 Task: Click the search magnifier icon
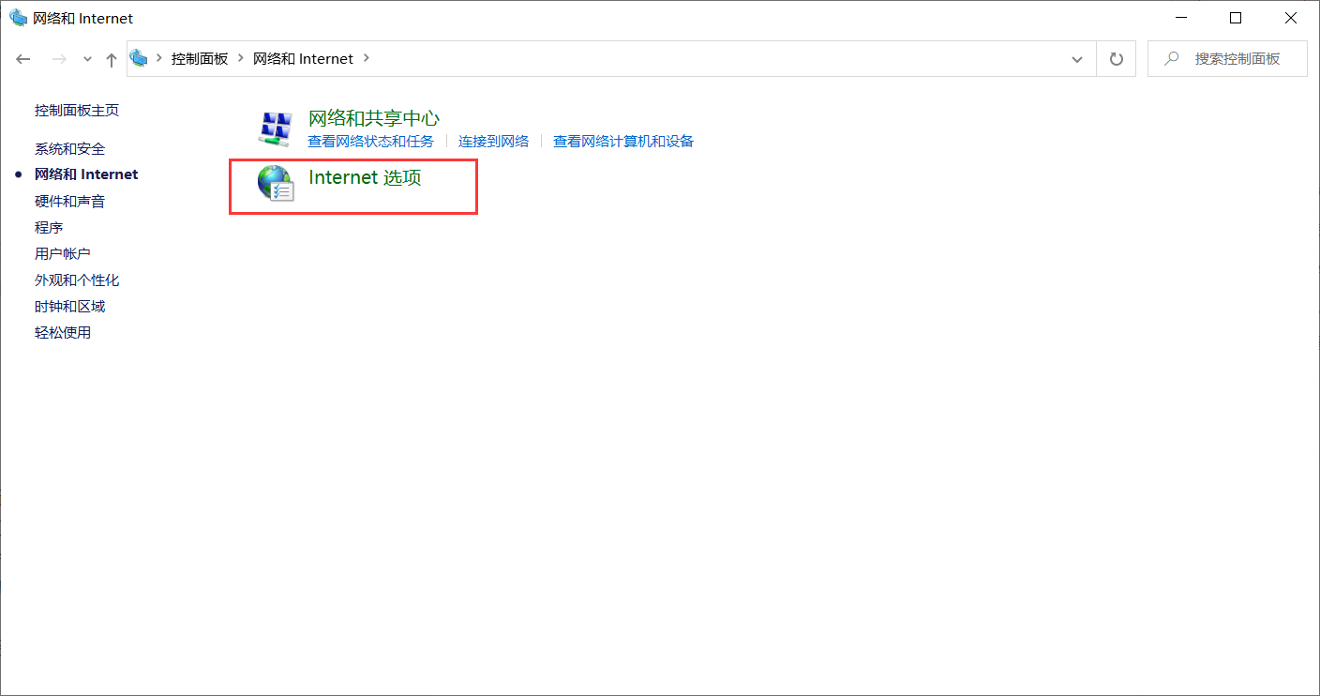point(1171,58)
